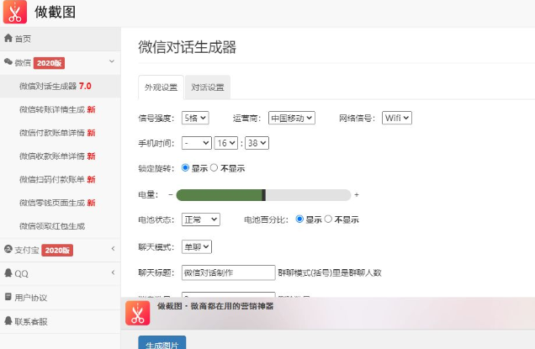The image size is (535, 349).
Task: Open the 运营商 中国移动 dropdown
Action: pos(291,118)
